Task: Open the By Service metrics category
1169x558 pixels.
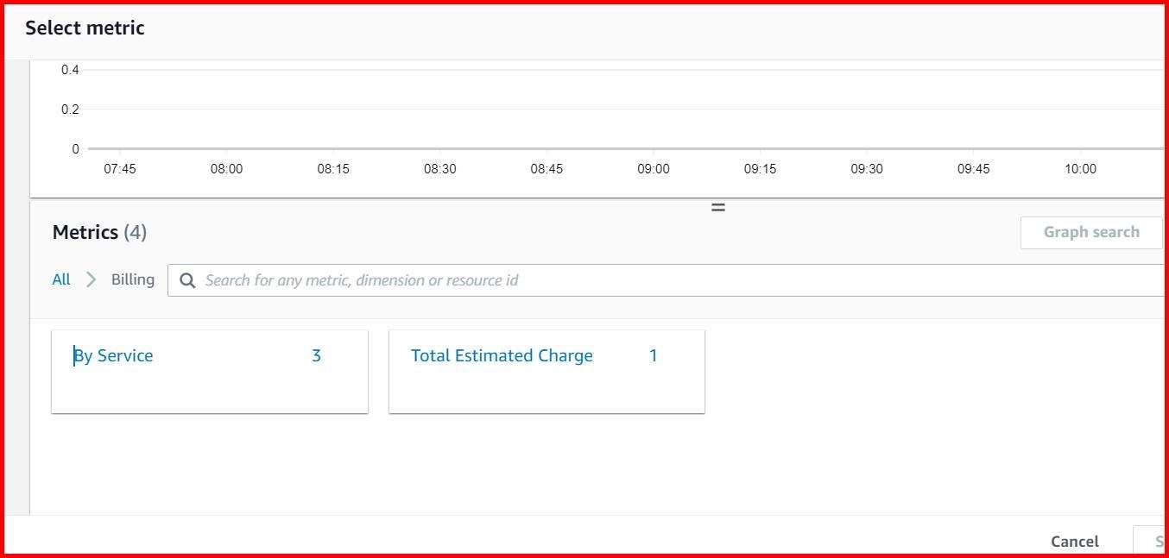Action: (x=113, y=354)
